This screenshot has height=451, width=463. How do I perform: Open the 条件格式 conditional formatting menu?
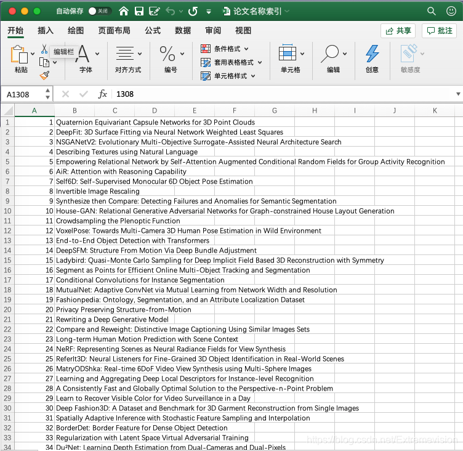coord(224,49)
